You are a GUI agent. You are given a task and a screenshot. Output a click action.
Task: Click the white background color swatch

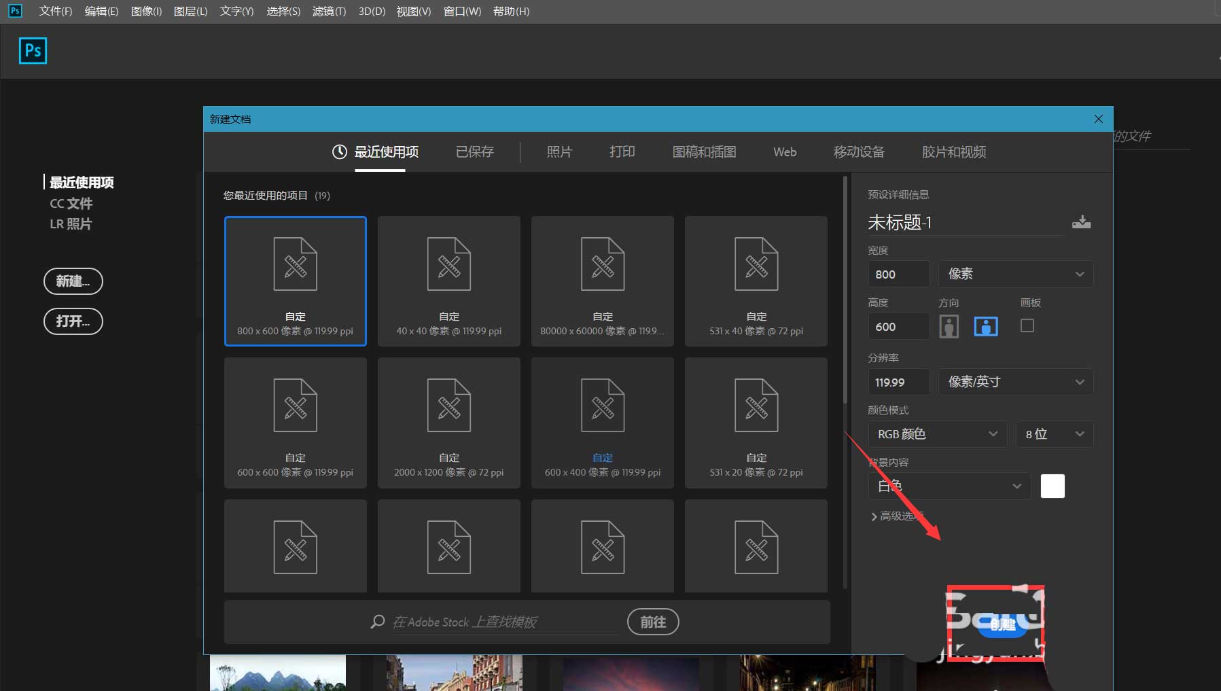[1052, 486]
